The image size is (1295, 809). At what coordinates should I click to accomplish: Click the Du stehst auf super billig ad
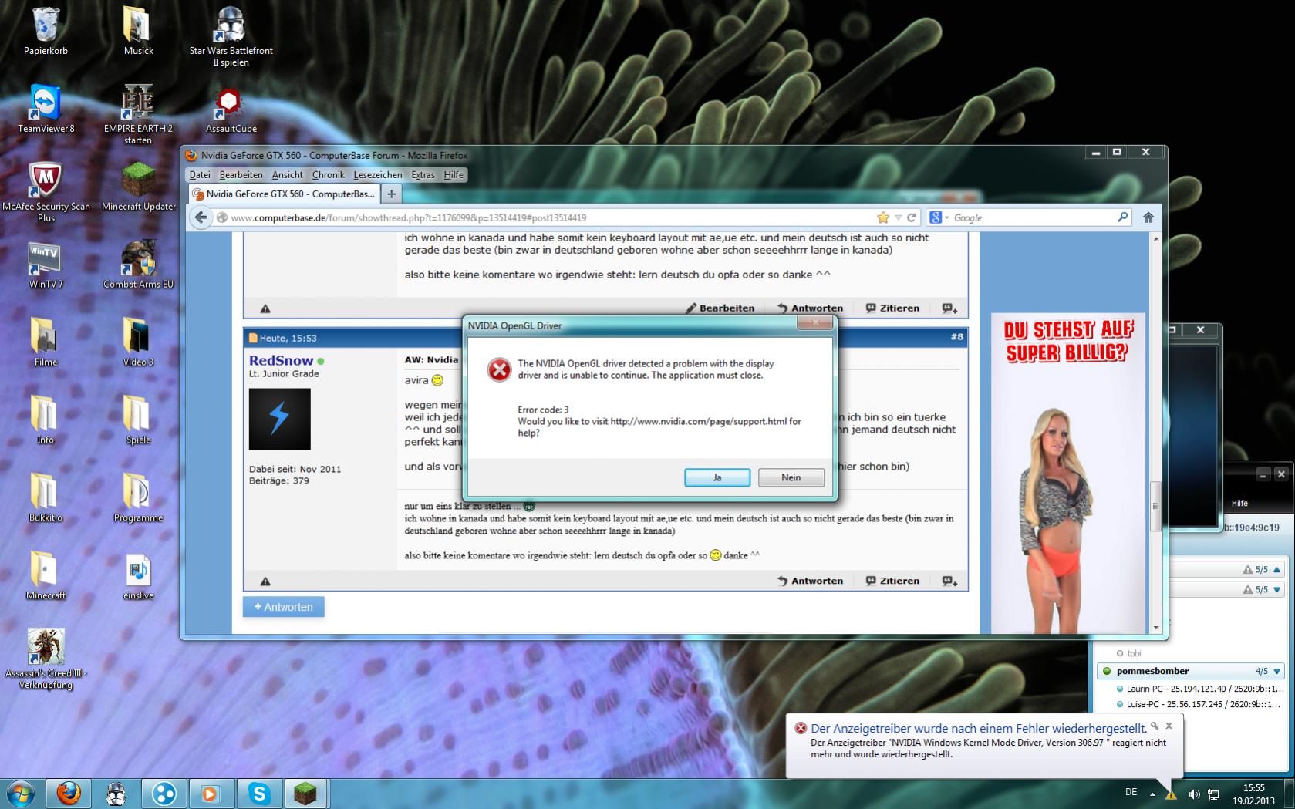coord(1068,473)
